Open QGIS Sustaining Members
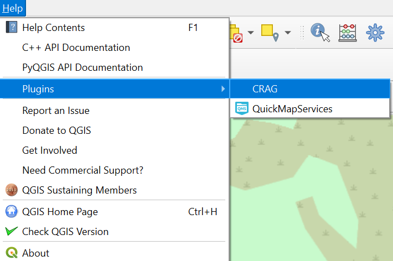The width and height of the screenshot is (393, 261). click(x=115, y=190)
